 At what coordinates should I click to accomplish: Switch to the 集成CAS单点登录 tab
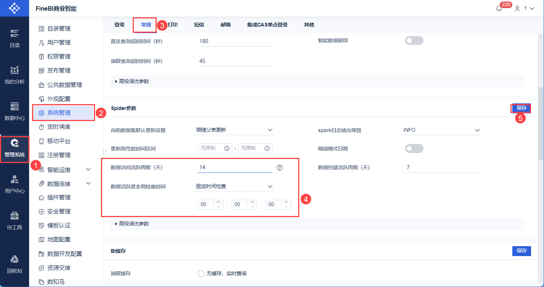(x=267, y=25)
